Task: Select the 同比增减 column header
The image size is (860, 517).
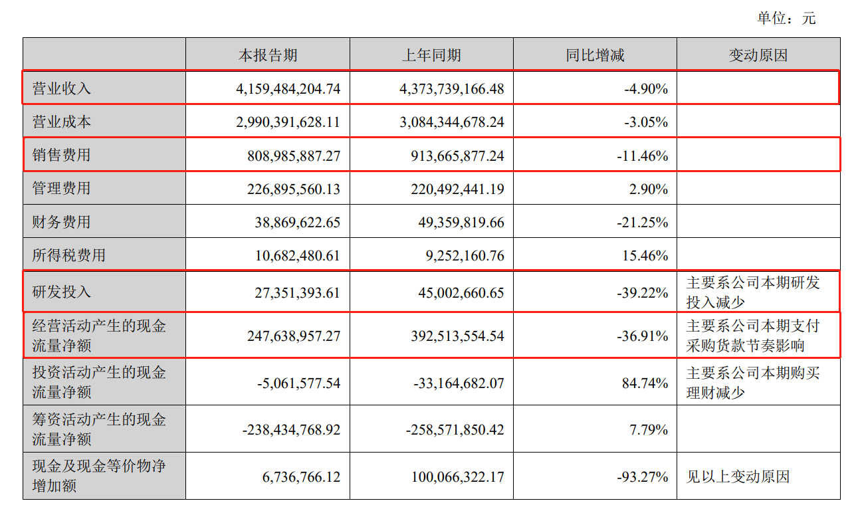Action: pos(595,55)
